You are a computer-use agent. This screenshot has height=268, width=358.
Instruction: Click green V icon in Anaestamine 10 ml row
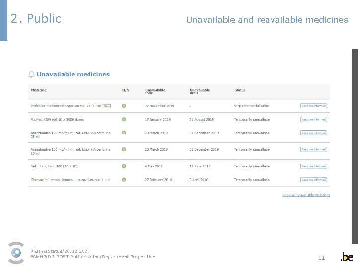[124, 149]
